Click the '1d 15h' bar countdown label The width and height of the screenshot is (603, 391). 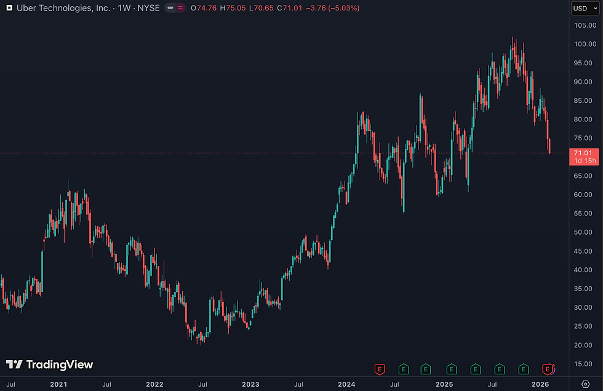585,161
